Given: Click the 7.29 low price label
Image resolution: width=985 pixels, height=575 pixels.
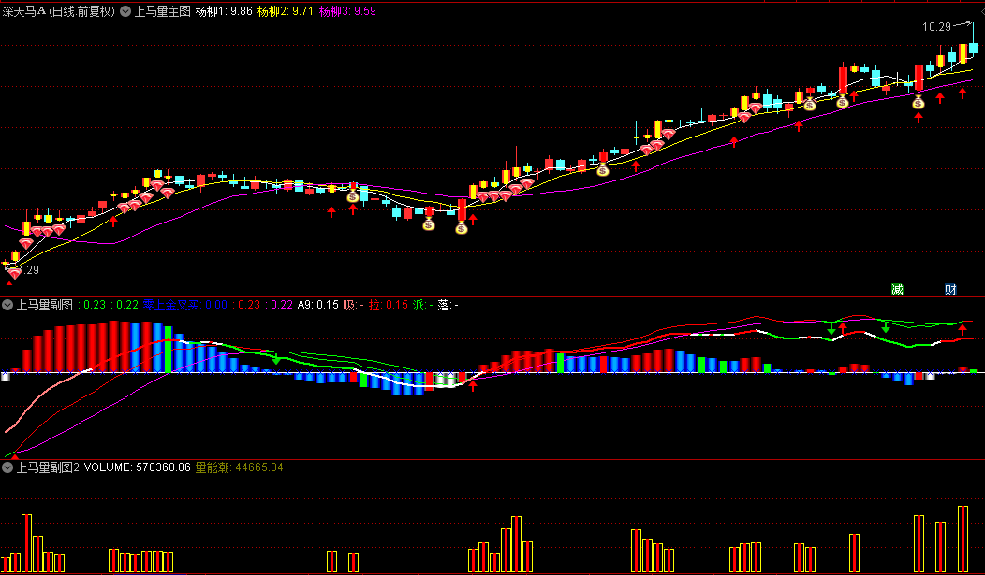Looking at the screenshot, I should (x=29, y=269).
